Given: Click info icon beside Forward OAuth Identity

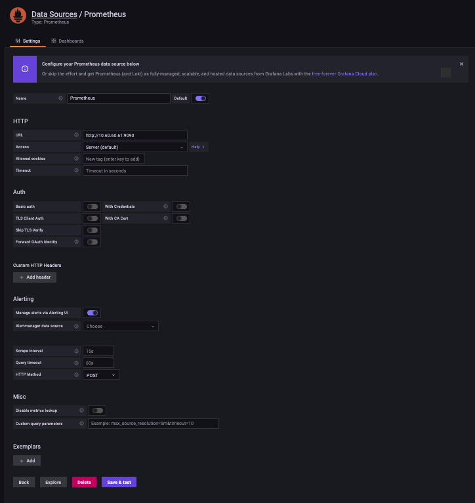Looking at the screenshot, I should [77, 242].
